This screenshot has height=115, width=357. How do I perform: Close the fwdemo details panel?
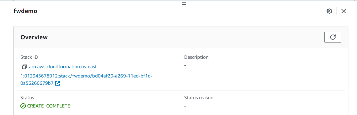point(343,11)
